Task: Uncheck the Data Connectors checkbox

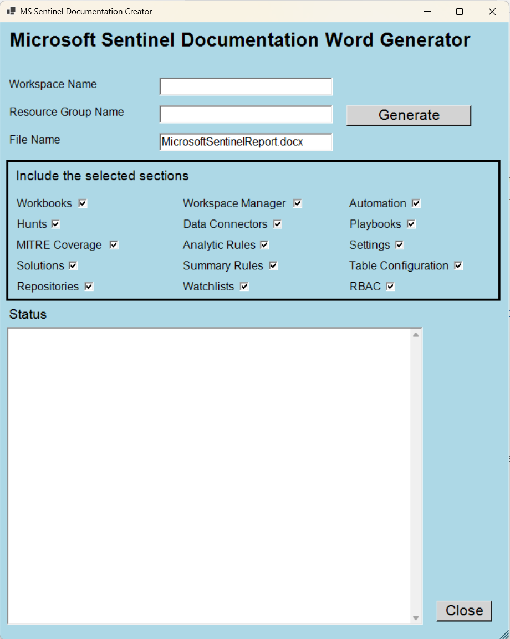Action: [x=277, y=224]
